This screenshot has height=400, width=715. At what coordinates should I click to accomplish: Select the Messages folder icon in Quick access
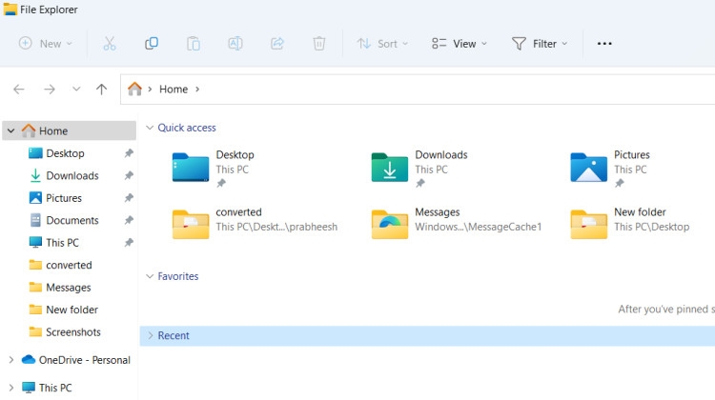(390, 224)
